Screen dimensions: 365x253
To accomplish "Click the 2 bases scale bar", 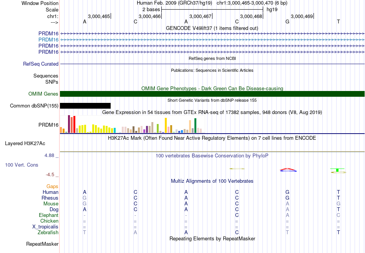I will click(212, 10).
